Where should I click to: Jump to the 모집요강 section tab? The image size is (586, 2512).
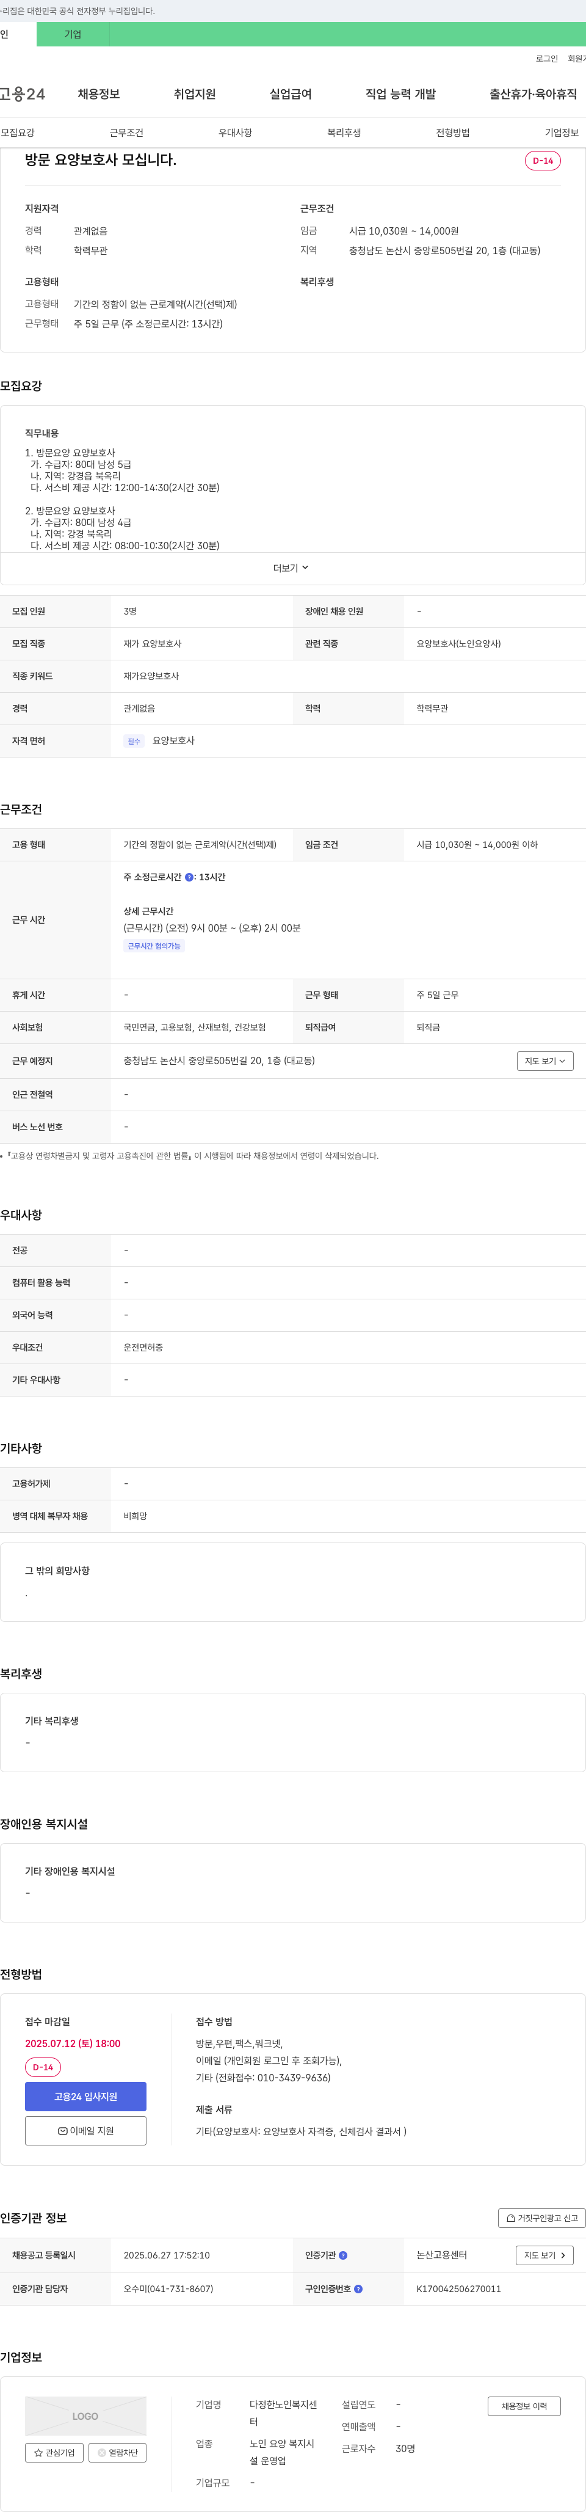click(x=18, y=133)
